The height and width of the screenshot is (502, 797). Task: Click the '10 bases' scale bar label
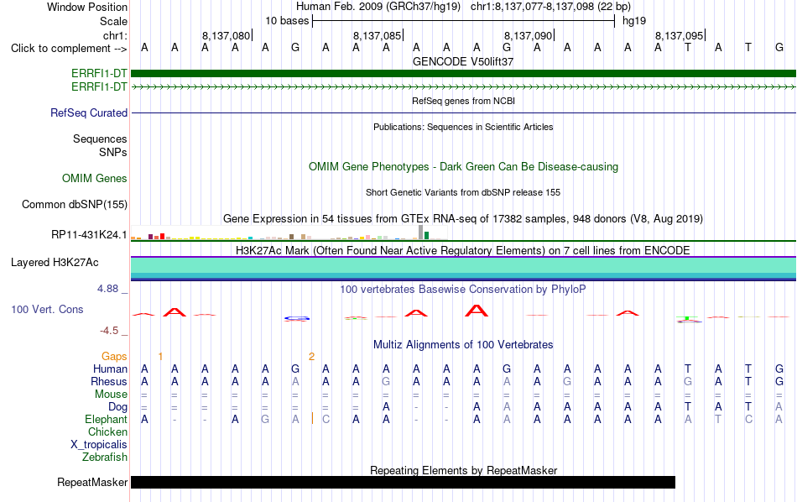tap(287, 21)
